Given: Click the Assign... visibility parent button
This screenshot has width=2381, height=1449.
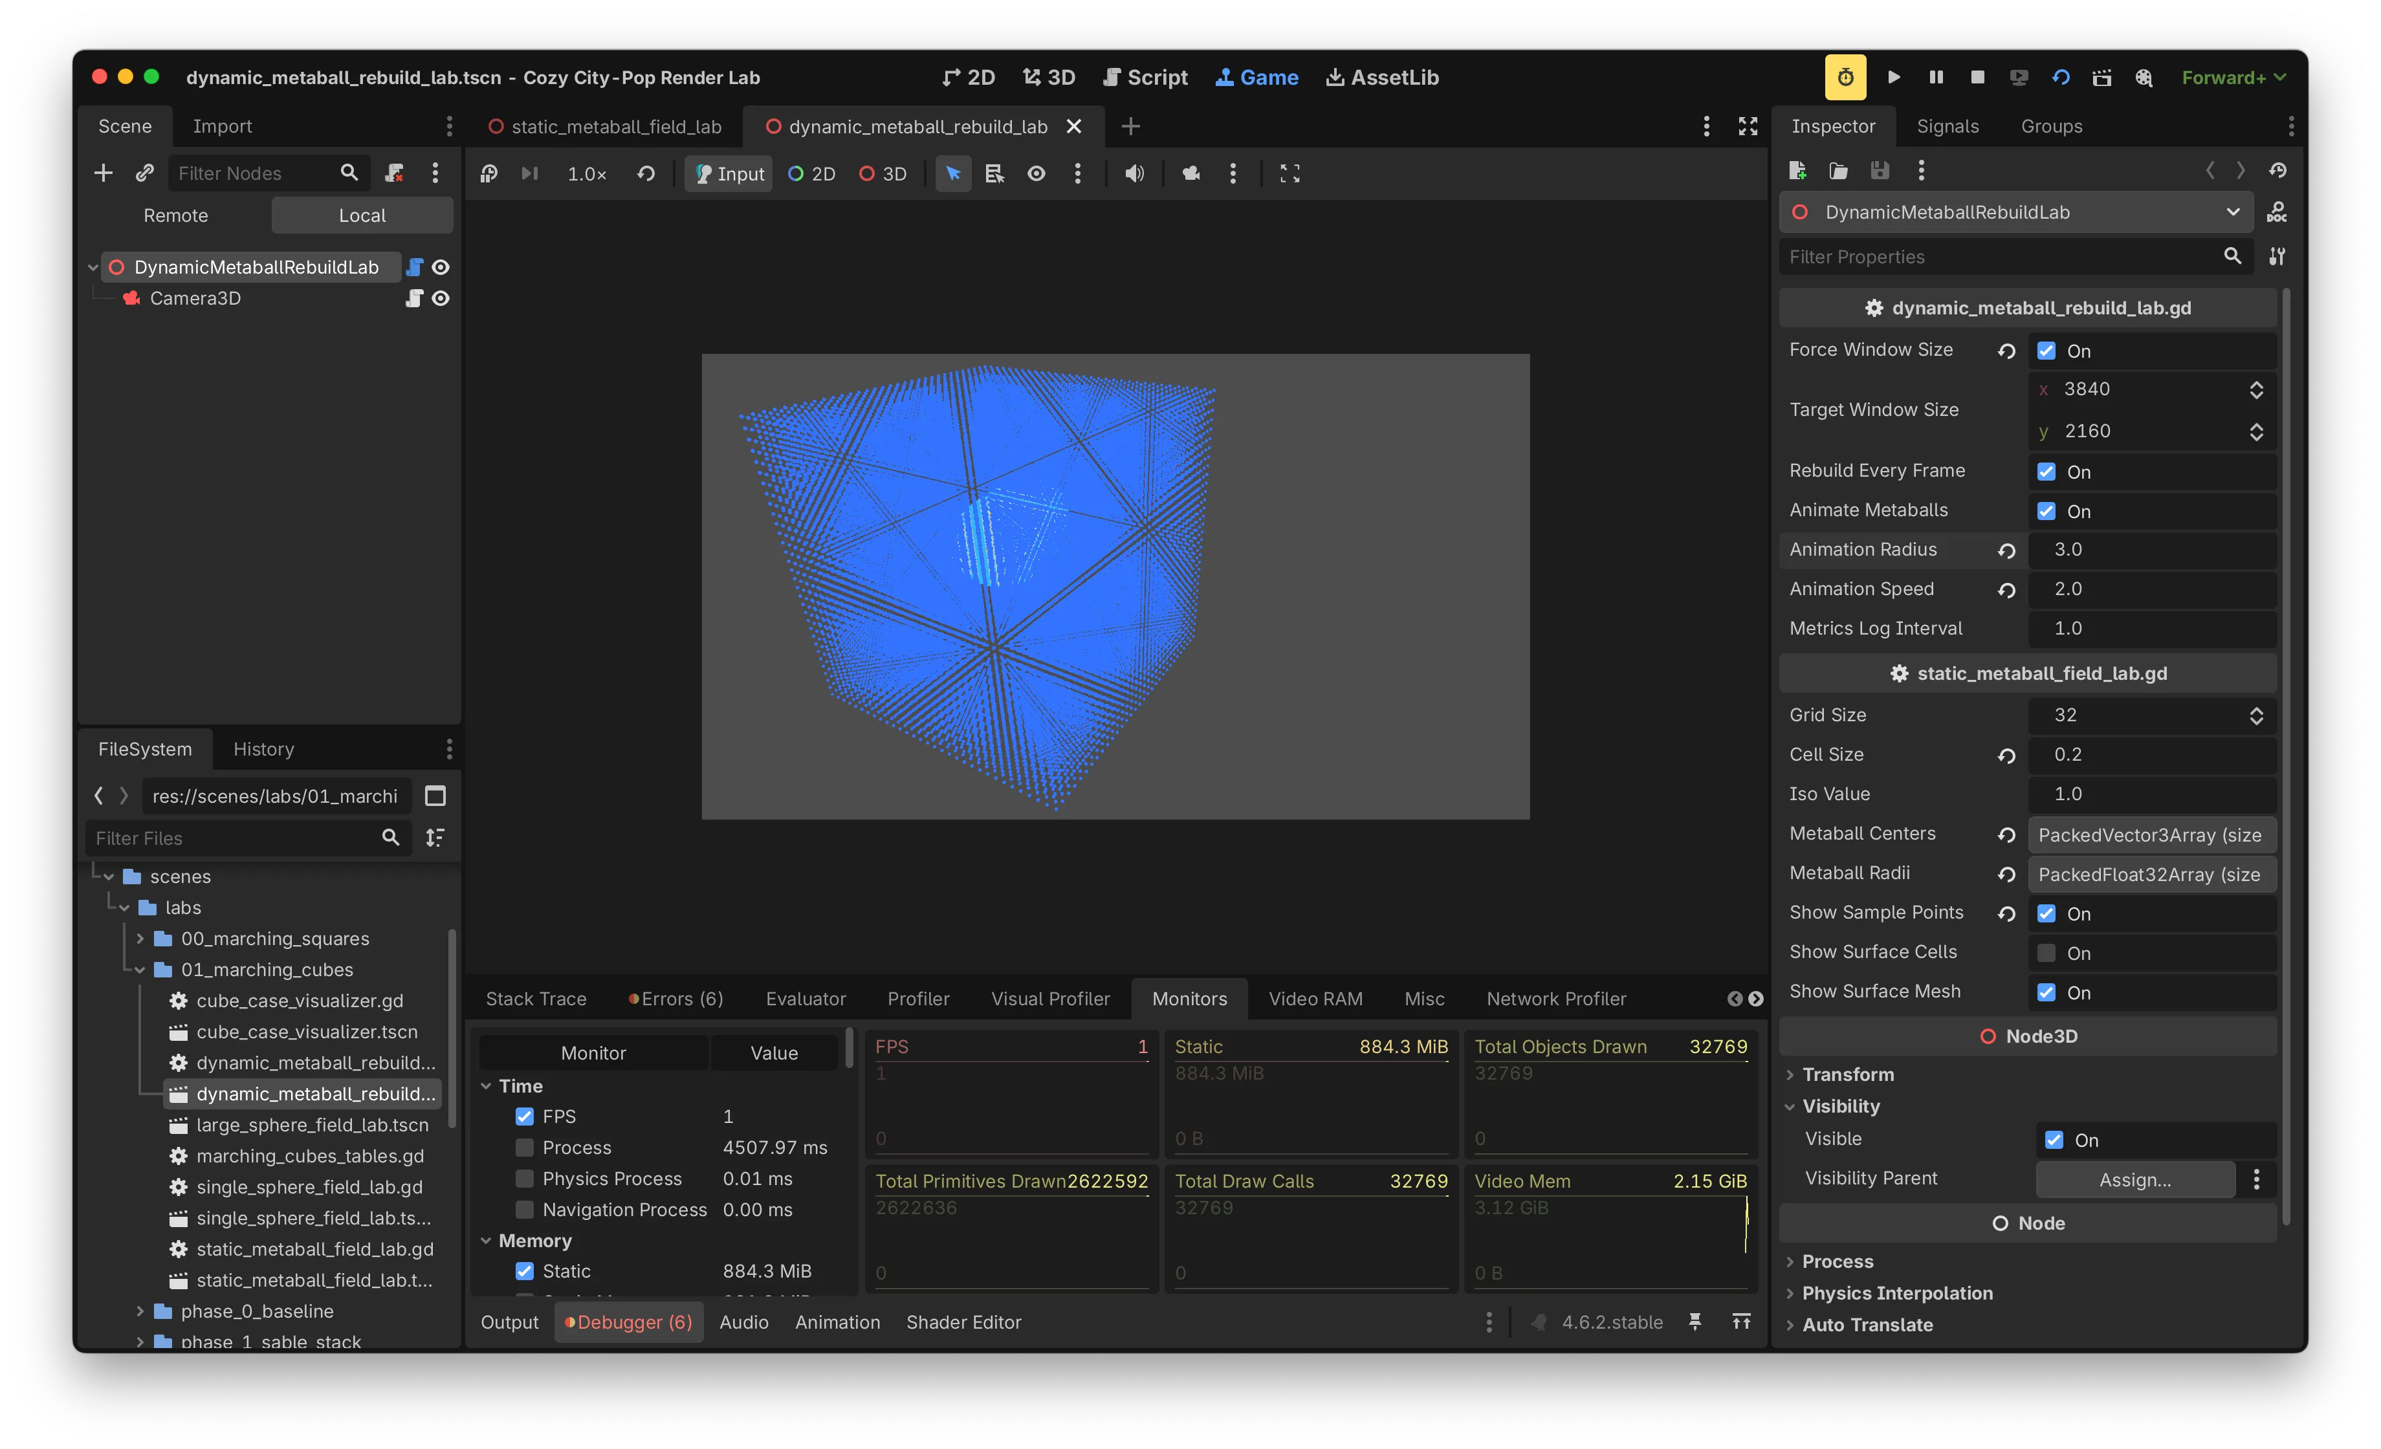Looking at the screenshot, I should [x=2134, y=1179].
